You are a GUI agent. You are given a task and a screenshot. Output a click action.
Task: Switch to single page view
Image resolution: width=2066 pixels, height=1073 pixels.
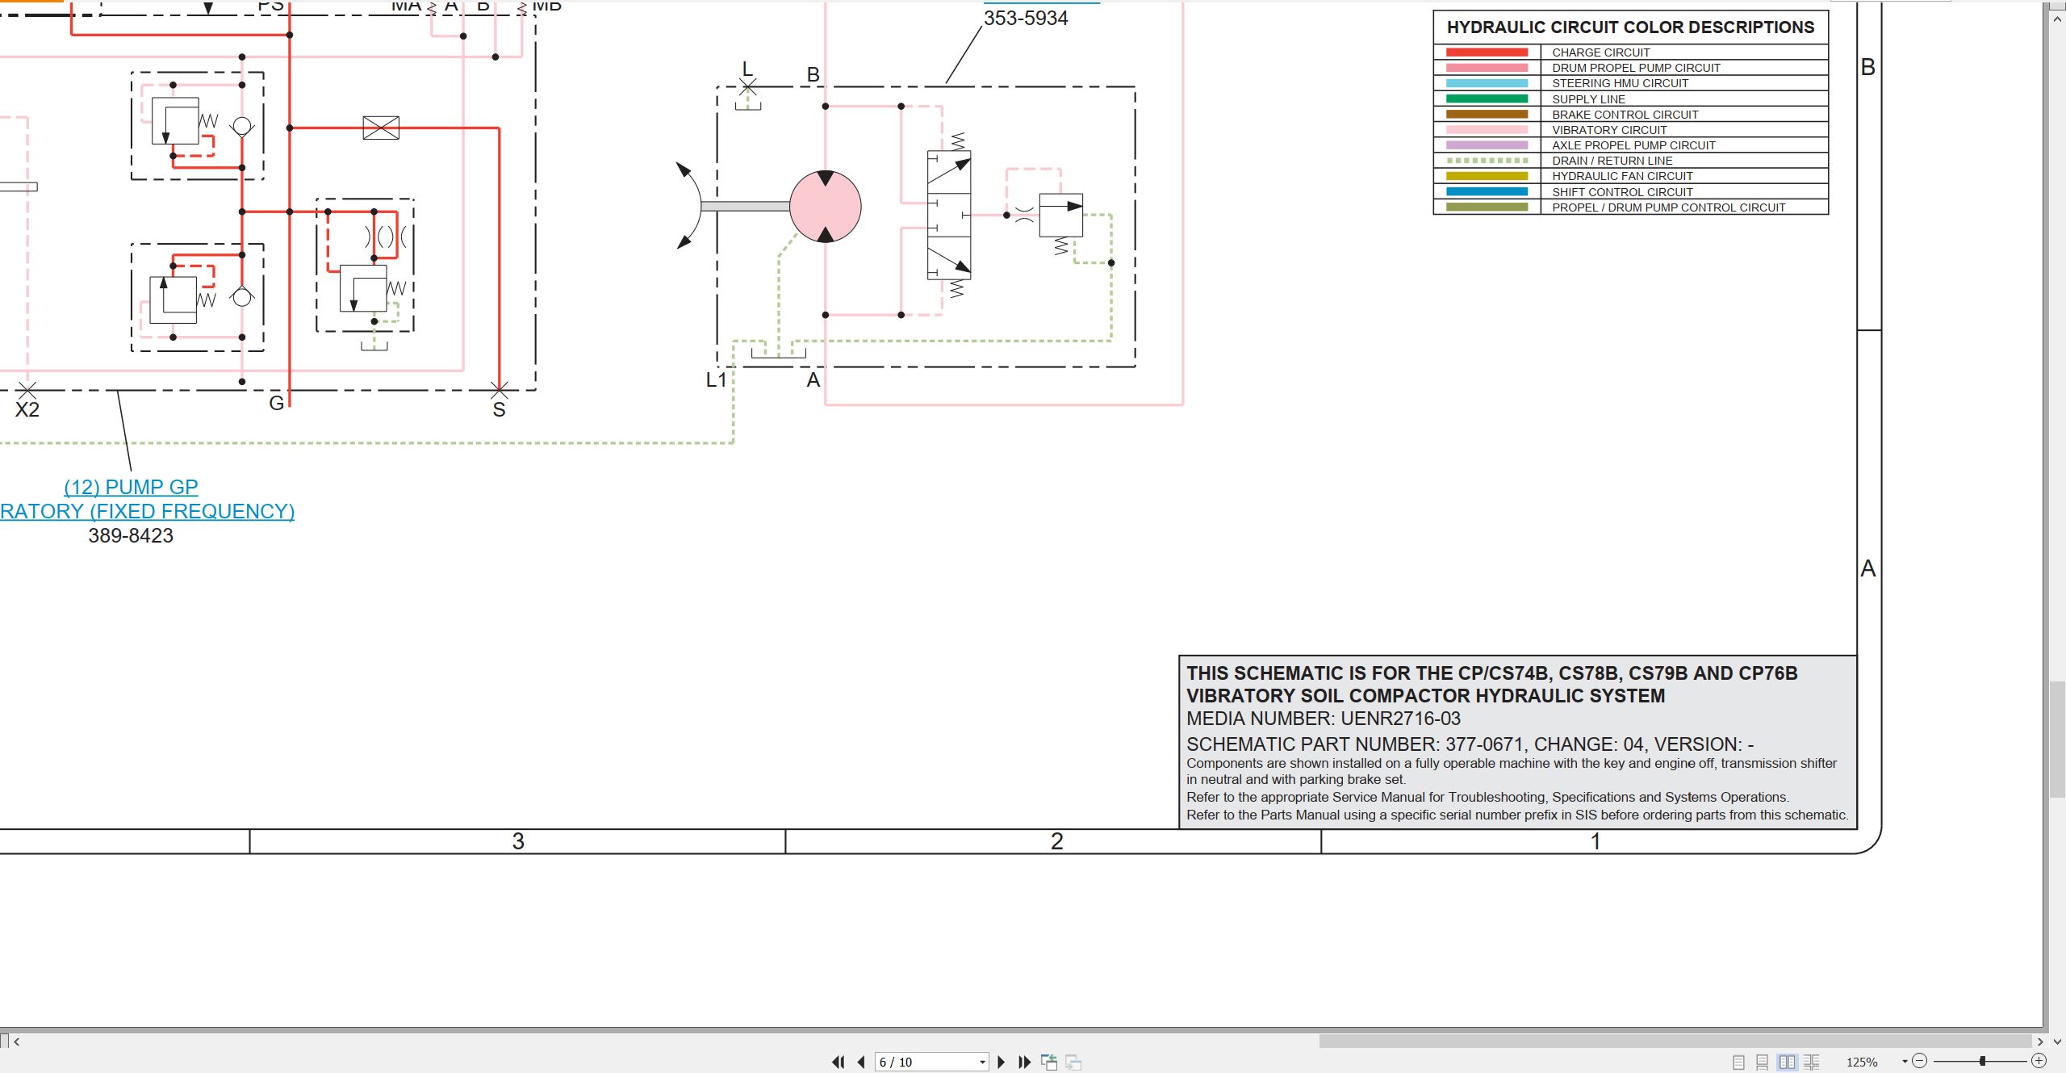click(x=1738, y=1063)
